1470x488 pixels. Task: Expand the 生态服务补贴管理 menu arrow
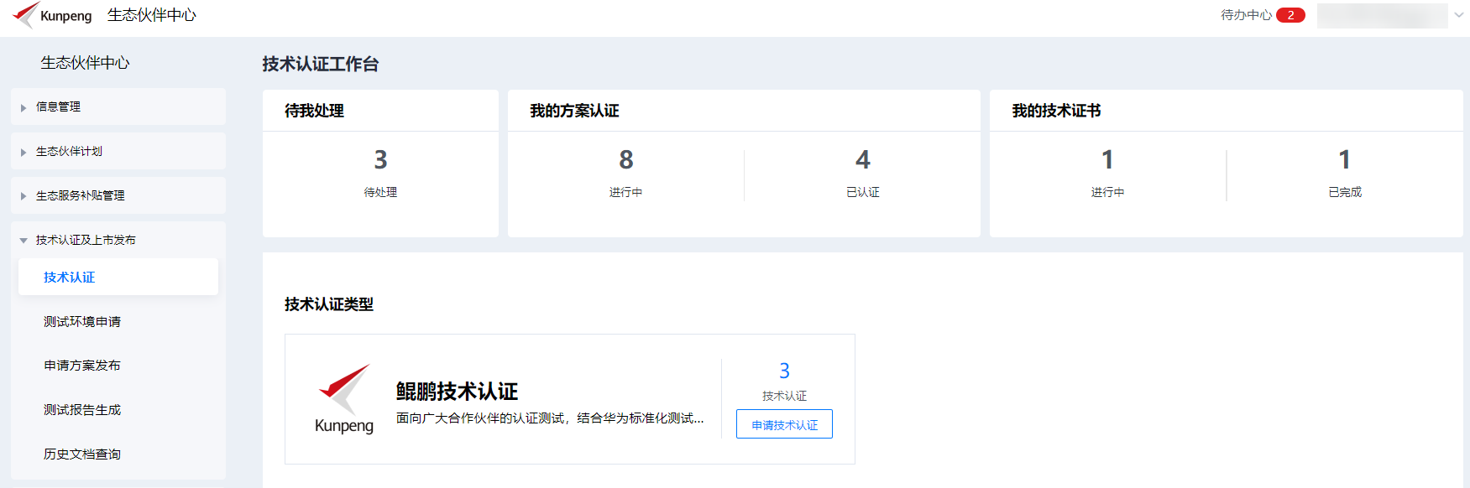tap(24, 196)
